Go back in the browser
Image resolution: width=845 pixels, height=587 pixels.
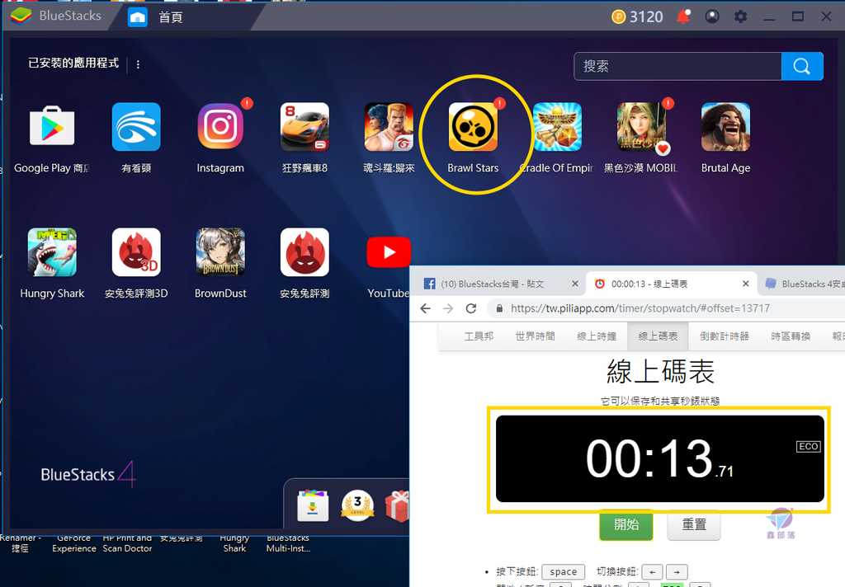[x=425, y=308]
